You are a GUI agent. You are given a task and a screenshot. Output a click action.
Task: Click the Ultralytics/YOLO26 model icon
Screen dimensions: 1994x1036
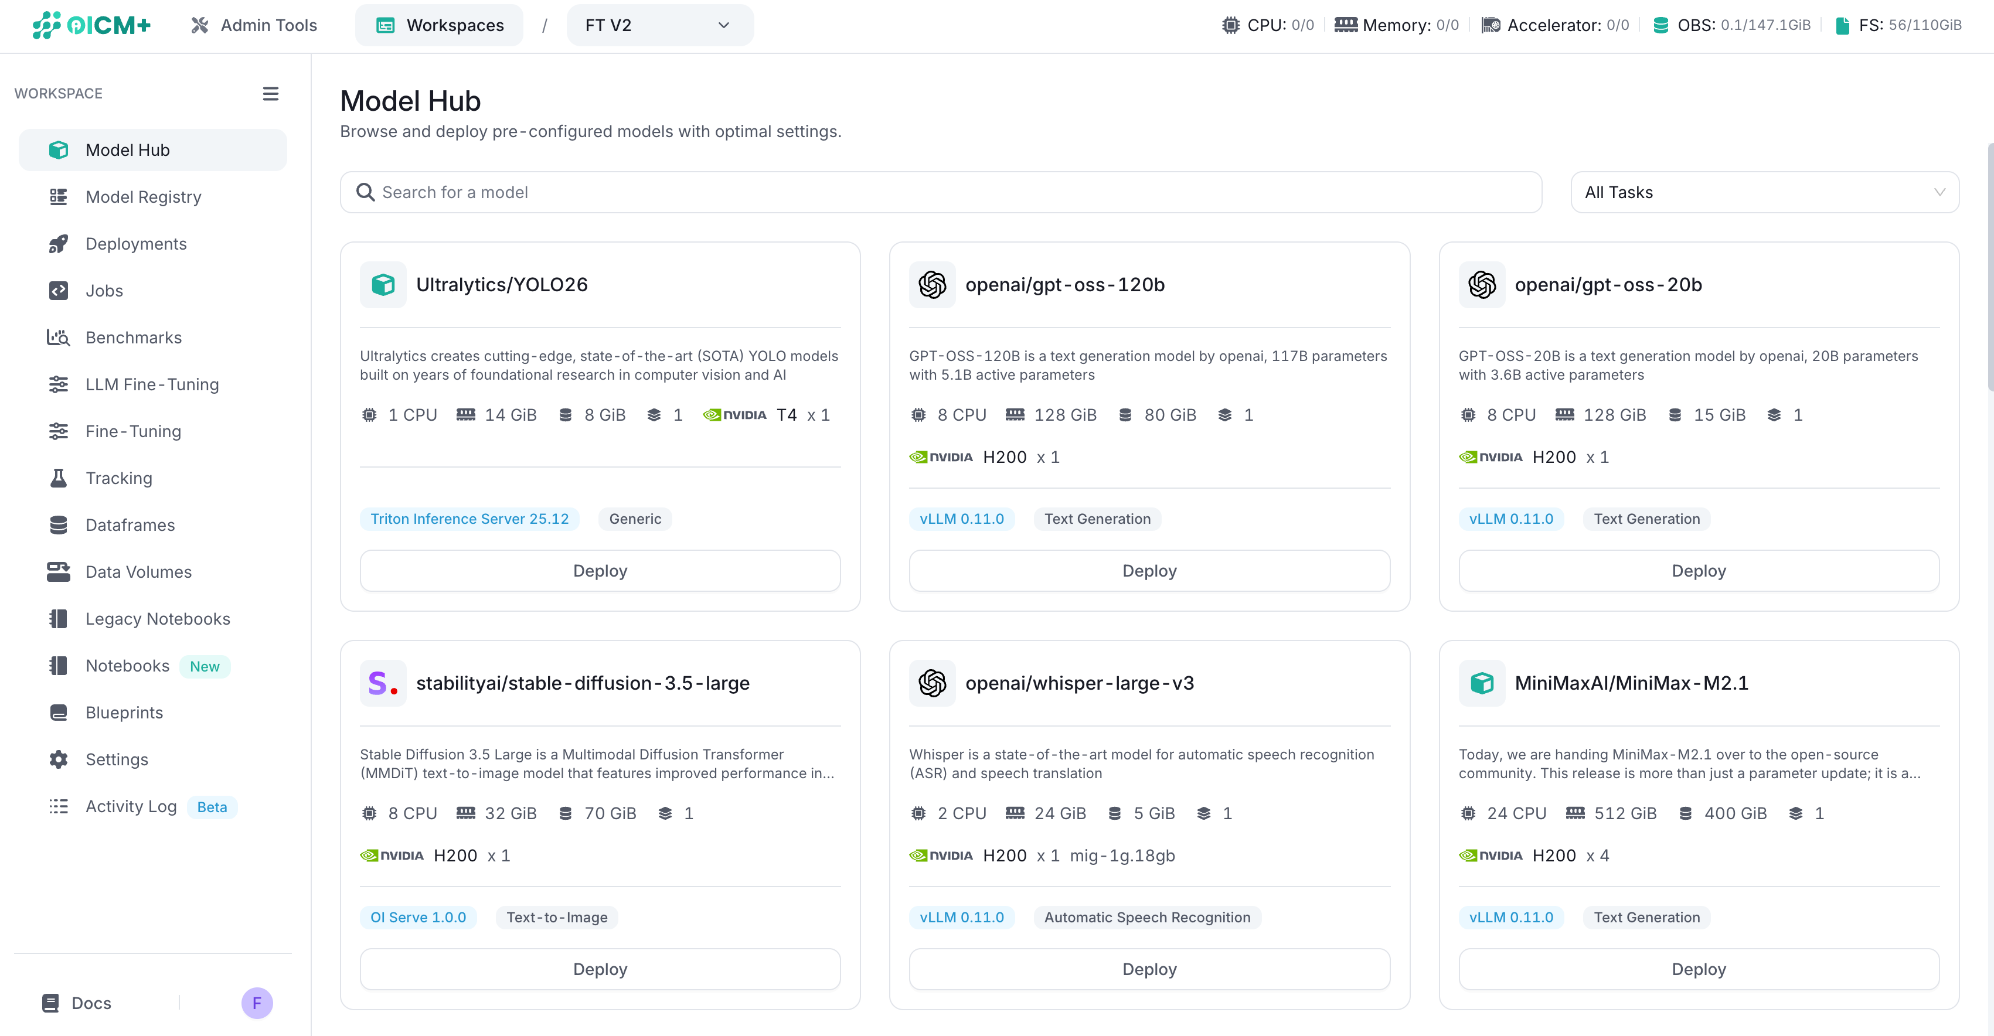tap(383, 285)
